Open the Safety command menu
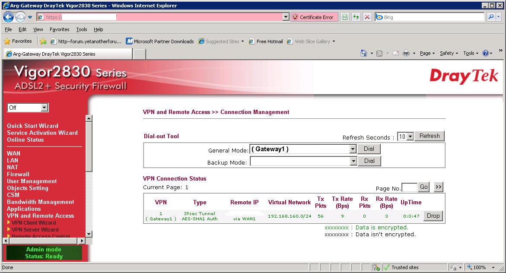The height and width of the screenshot is (273, 506). click(x=449, y=53)
